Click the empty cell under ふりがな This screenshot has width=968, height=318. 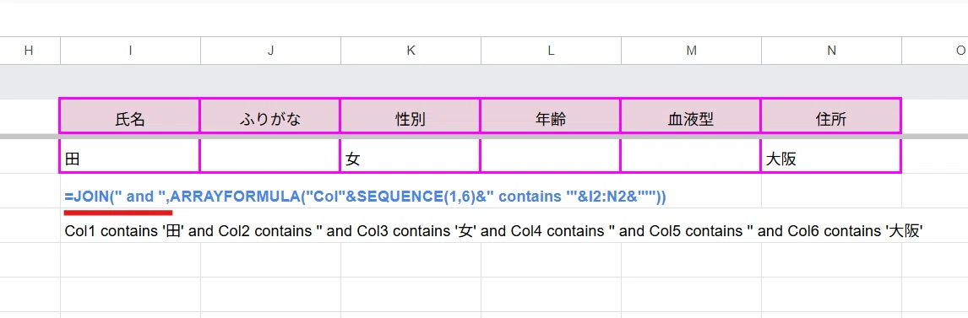269,156
